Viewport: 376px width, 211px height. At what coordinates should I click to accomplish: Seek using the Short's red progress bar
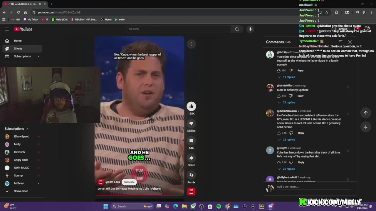(139, 195)
